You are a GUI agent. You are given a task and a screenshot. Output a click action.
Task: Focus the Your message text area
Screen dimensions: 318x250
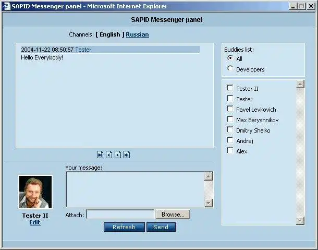tap(135, 189)
